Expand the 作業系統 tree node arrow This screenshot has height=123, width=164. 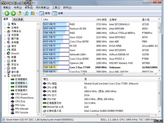pyautogui.click(x=5, y=32)
